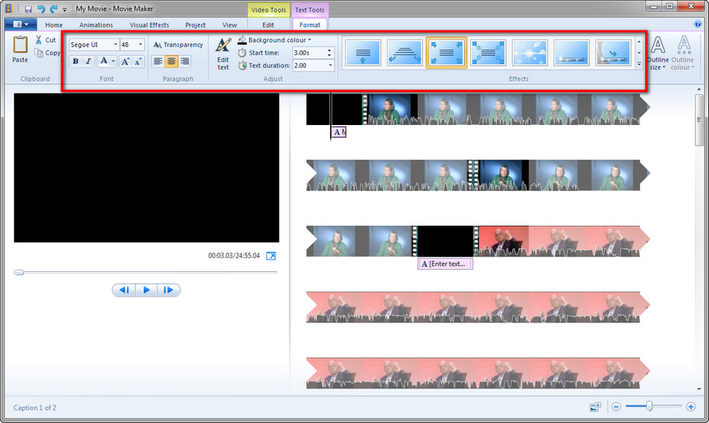Switch to the Home tab
Screen dimensions: 709x423
54,25
